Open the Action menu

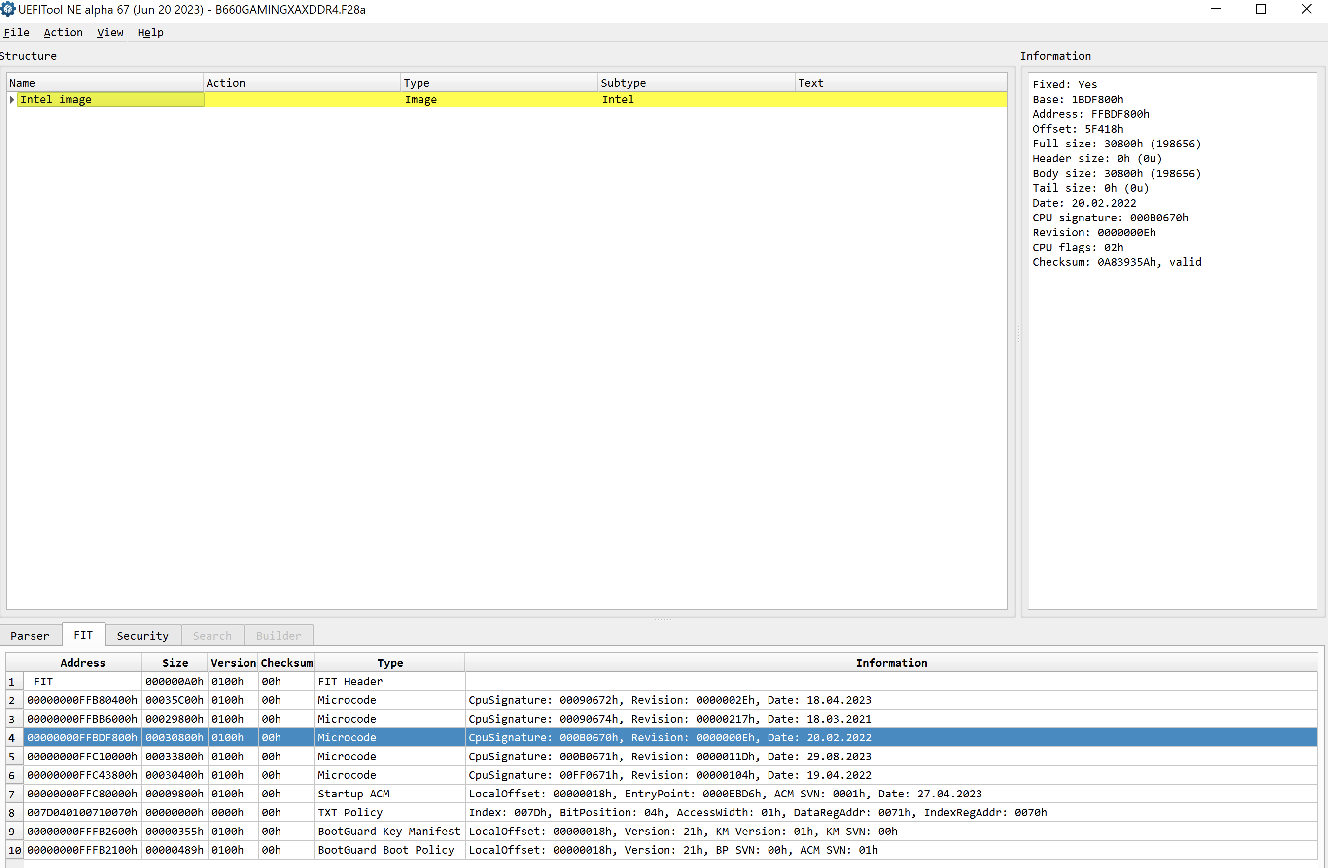point(63,33)
